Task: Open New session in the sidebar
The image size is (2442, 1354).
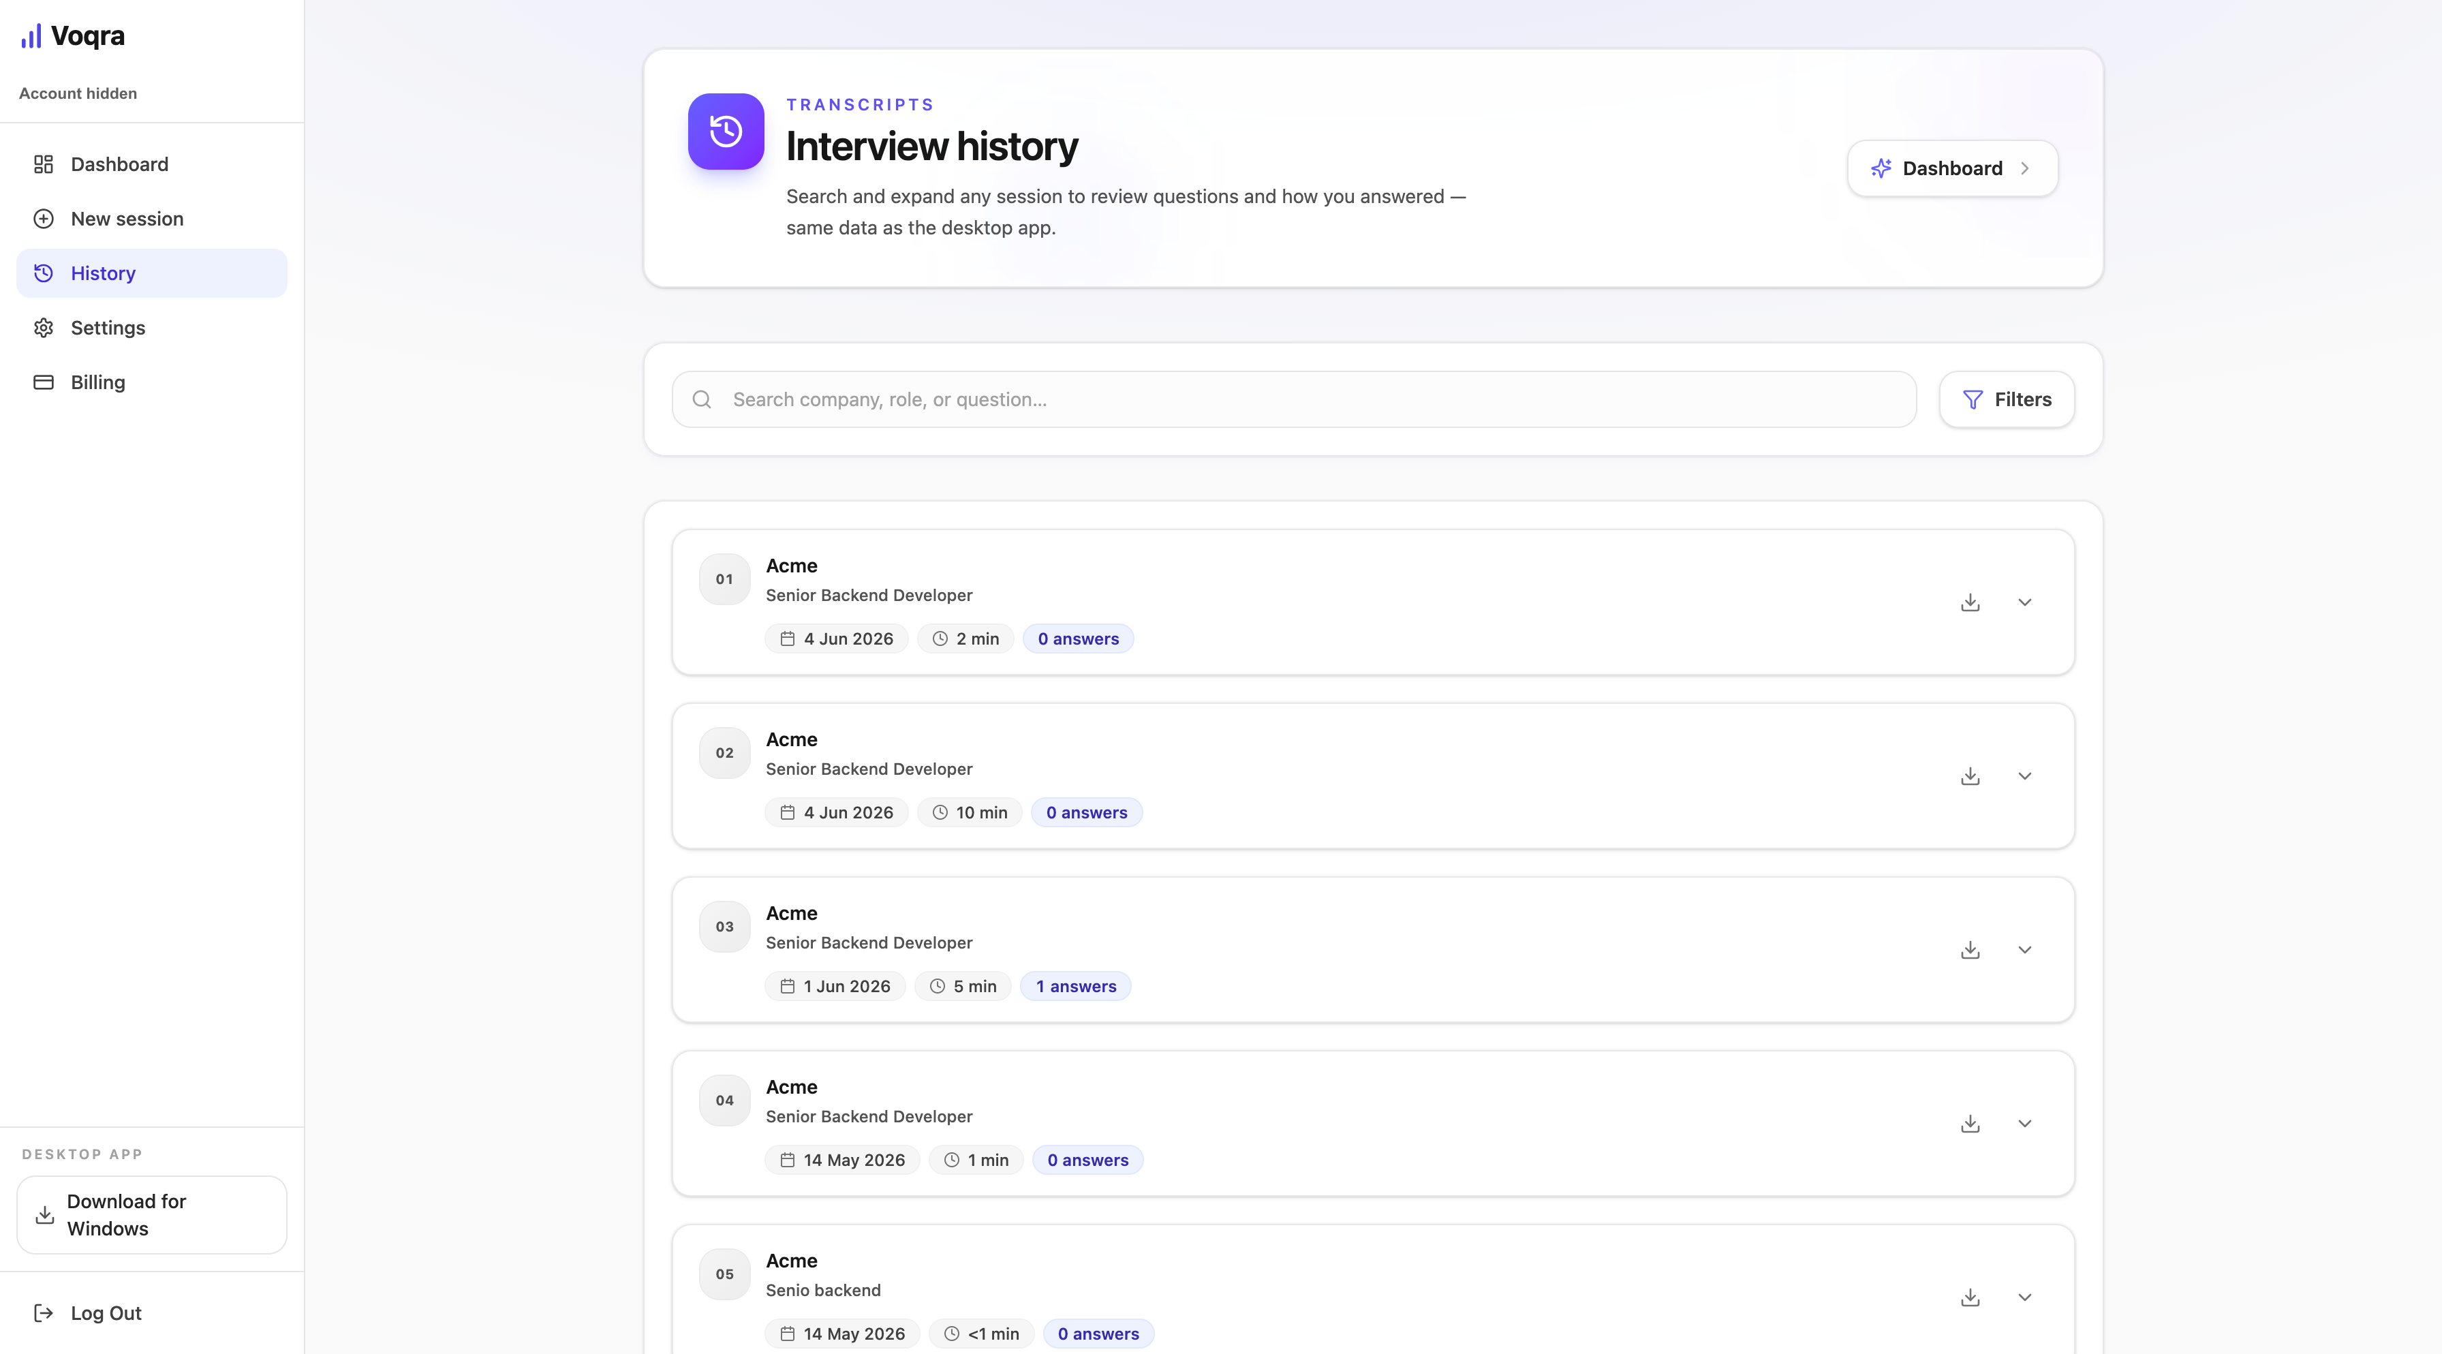Action: point(152,219)
